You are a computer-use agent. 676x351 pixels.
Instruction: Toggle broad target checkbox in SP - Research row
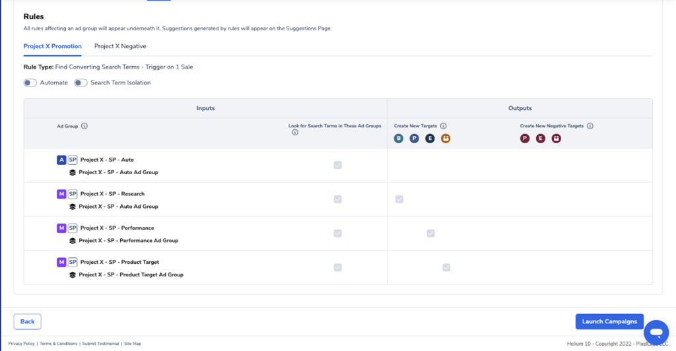pos(399,199)
